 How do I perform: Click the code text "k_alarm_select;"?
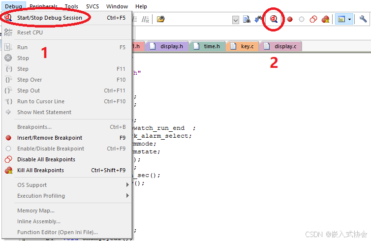162,136
